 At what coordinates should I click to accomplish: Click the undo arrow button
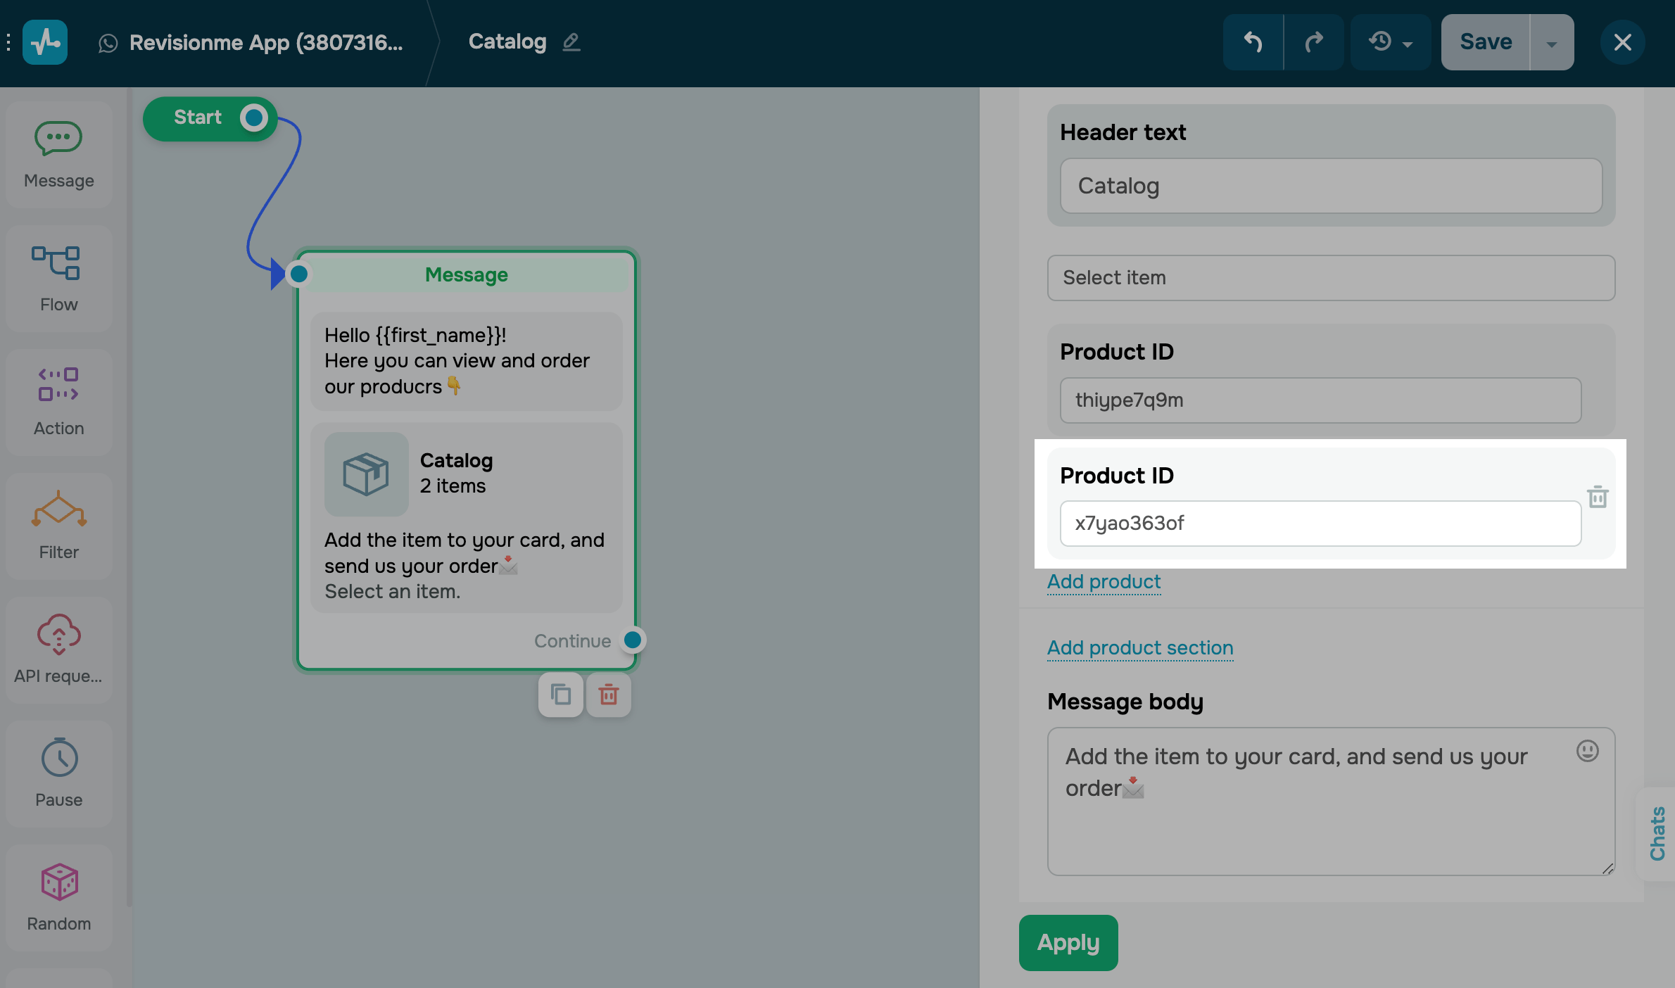[1253, 42]
